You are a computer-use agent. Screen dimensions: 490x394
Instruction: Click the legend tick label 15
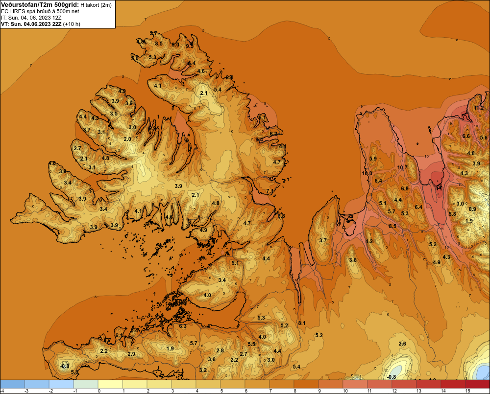point(467,391)
